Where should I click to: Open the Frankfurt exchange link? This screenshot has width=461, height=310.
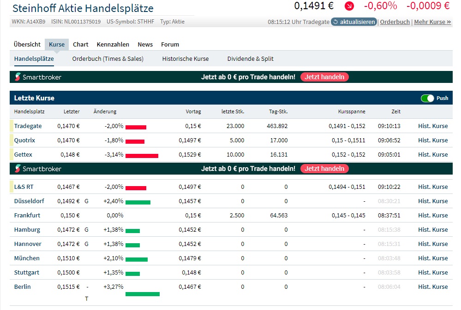pyautogui.click(x=27, y=216)
